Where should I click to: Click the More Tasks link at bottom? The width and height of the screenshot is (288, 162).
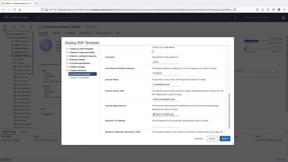281,160
